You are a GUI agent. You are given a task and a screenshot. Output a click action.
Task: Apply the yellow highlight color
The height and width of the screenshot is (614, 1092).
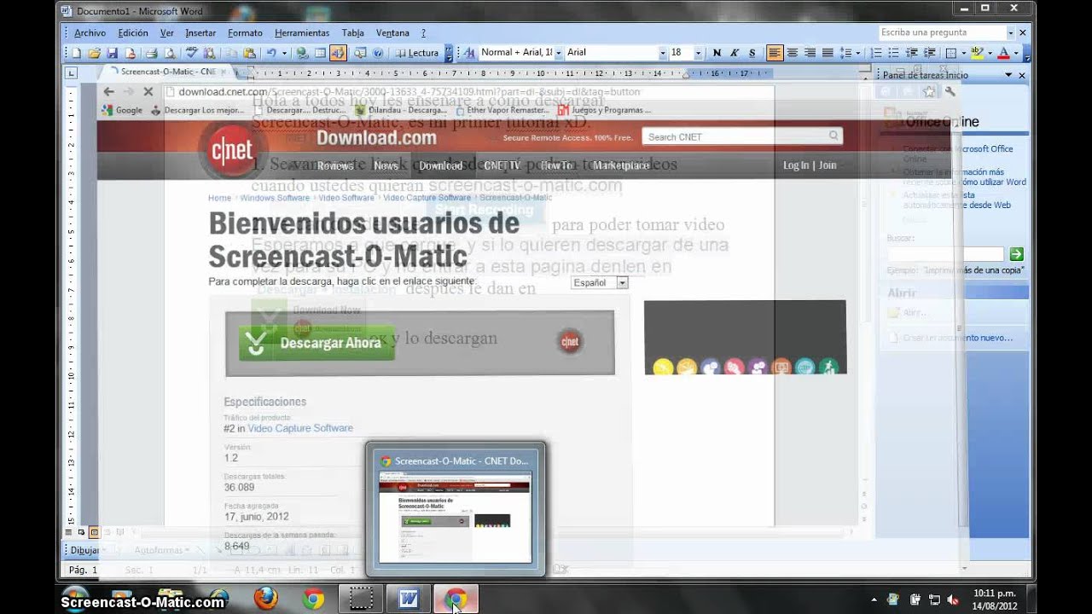(977, 53)
